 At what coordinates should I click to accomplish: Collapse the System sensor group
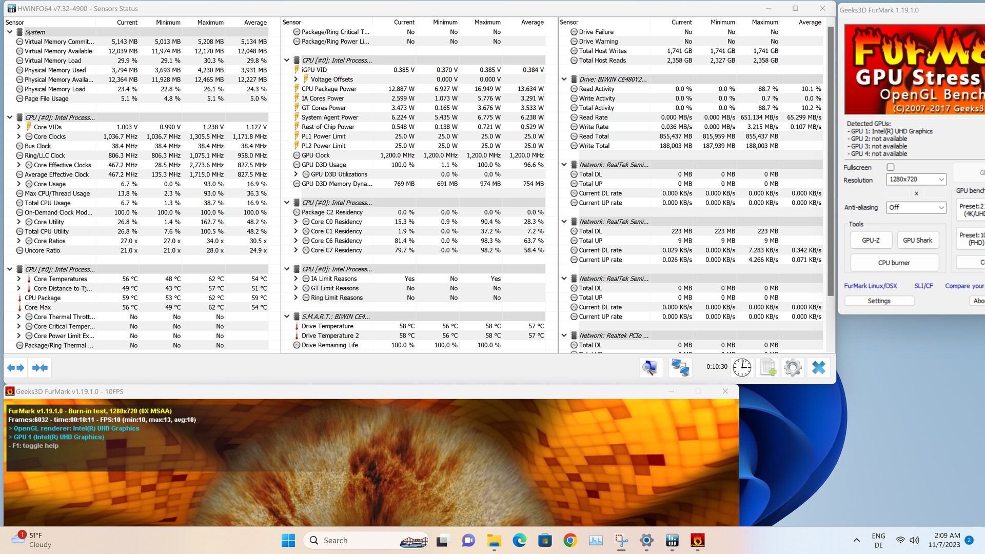click(x=10, y=32)
